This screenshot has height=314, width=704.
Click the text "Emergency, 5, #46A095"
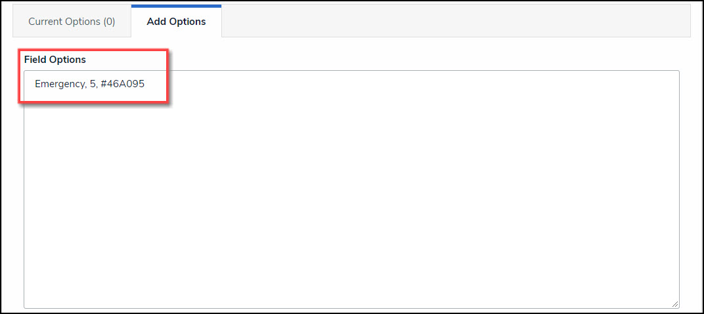point(90,84)
